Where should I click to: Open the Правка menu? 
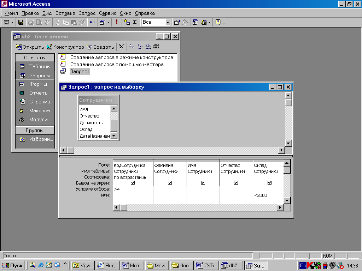point(30,13)
